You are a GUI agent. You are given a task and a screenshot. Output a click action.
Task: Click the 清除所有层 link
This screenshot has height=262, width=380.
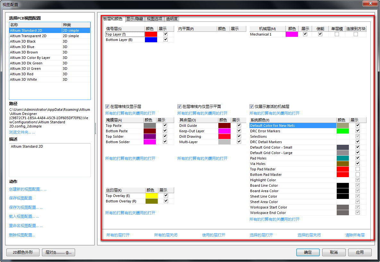pos(355,235)
